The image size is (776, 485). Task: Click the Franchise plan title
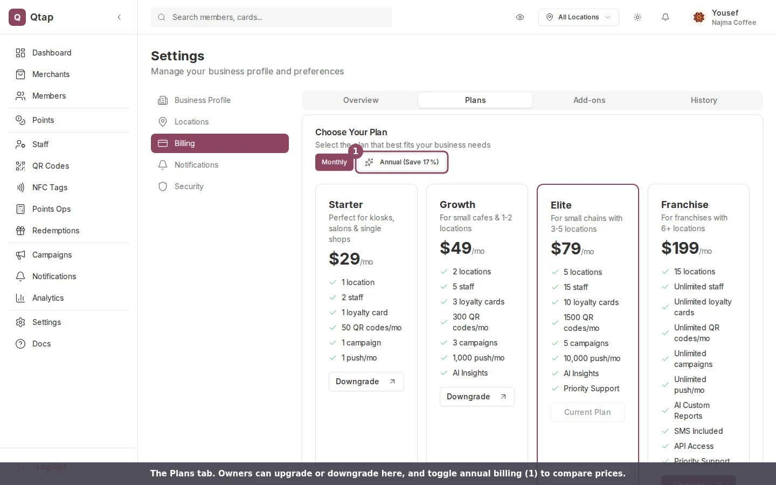(684, 205)
